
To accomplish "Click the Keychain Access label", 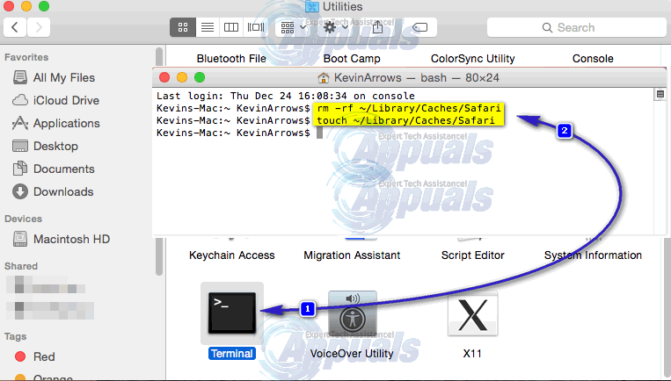I will [x=232, y=255].
